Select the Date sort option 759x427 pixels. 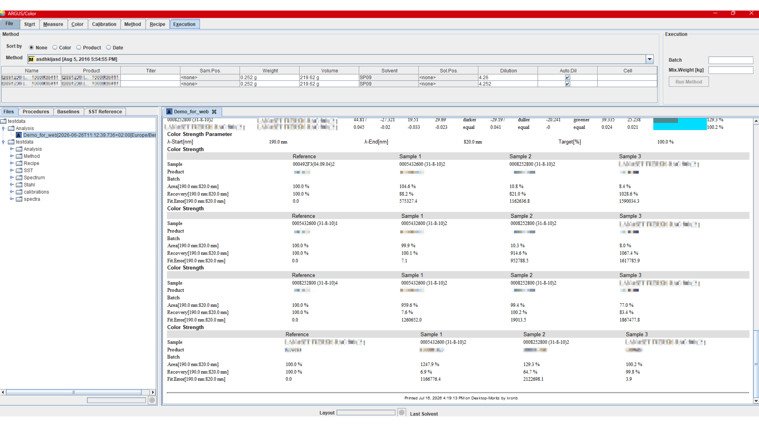coord(108,47)
